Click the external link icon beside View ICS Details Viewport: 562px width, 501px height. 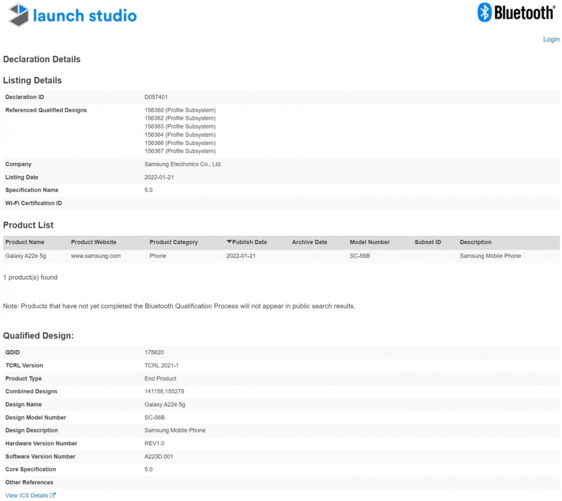point(53,495)
